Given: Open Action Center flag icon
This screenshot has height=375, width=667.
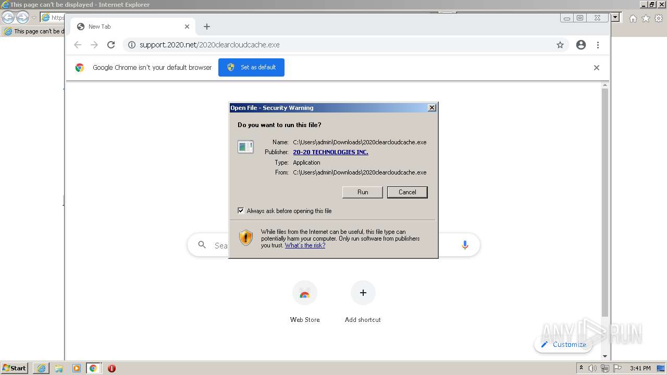Looking at the screenshot, I should tap(617, 368).
